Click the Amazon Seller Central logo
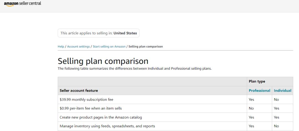The height and width of the screenshot is (131, 299). 22,4
